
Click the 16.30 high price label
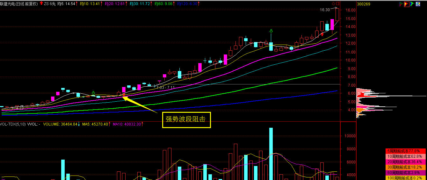325,10
